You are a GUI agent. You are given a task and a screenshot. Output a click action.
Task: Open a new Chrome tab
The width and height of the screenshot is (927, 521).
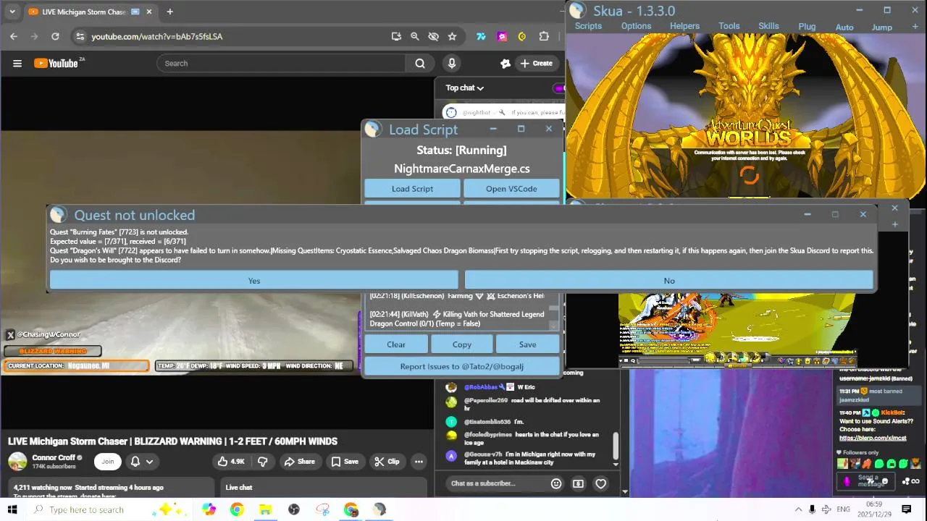click(x=169, y=12)
